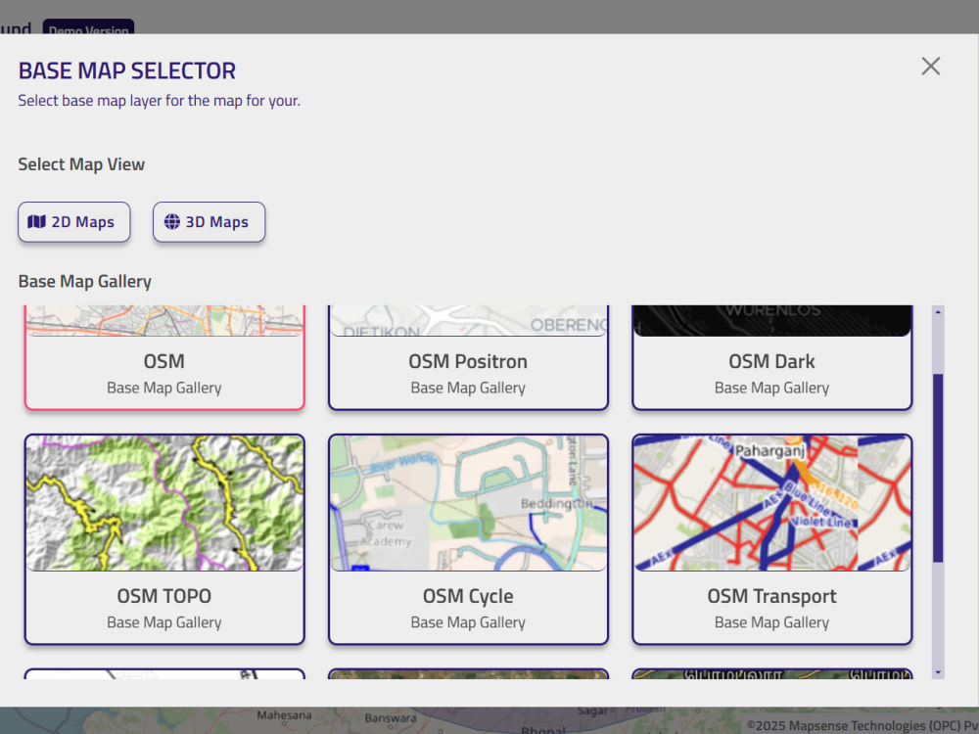Click the gallery scrollbar down arrow
Image resolution: width=979 pixels, height=734 pixels.
click(x=938, y=672)
